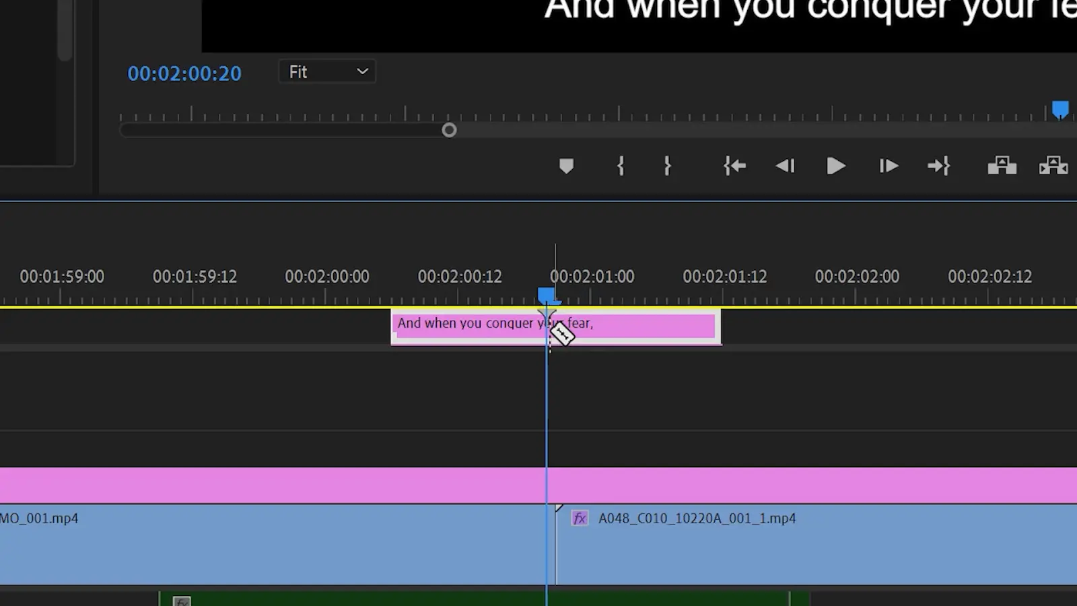This screenshot has width=1077, height=606.
Task: Play the sequence
Action: 835,166
